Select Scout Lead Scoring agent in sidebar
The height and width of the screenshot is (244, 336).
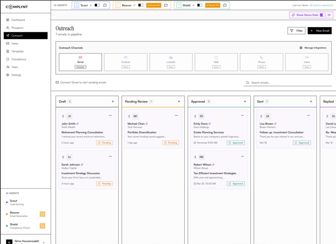(26, 202)
